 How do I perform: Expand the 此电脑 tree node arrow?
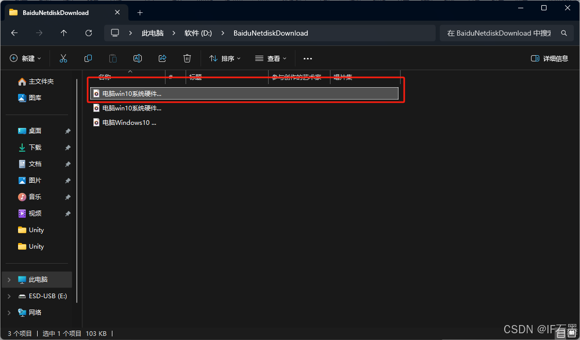point(9,280)
